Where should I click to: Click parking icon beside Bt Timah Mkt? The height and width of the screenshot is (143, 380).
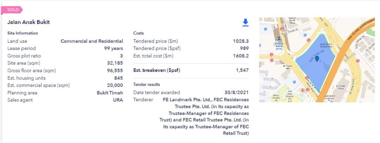coord(294,82)
